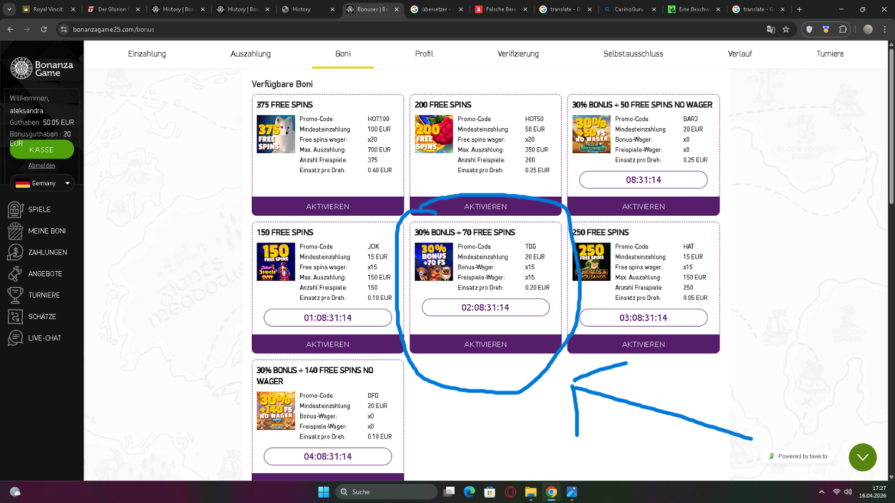
Task: Open the Verifizierung tab
Action: 518,54
